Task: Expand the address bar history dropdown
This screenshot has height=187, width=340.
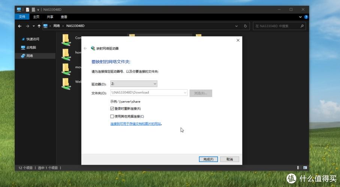Action: [x=236, y=26]
